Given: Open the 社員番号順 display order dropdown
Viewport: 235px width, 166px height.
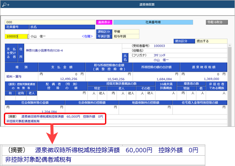Looking at the screenshot, I should 153,22.
